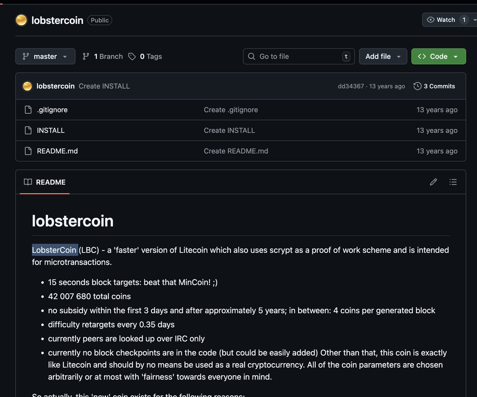Click the history clock icon beside Commits
This screenshot has width=477, height=397.
[x=417, y=86]
